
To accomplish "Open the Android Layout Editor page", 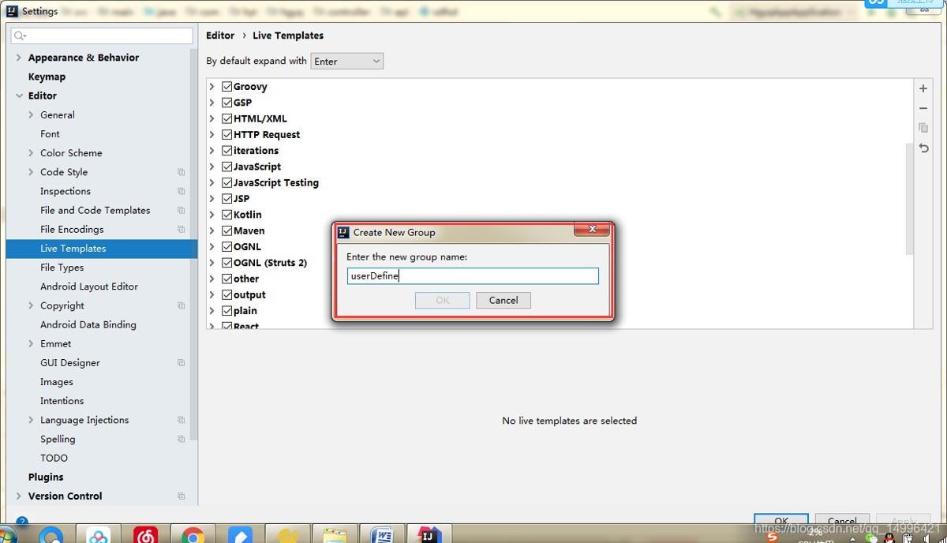I will [89, 286].
